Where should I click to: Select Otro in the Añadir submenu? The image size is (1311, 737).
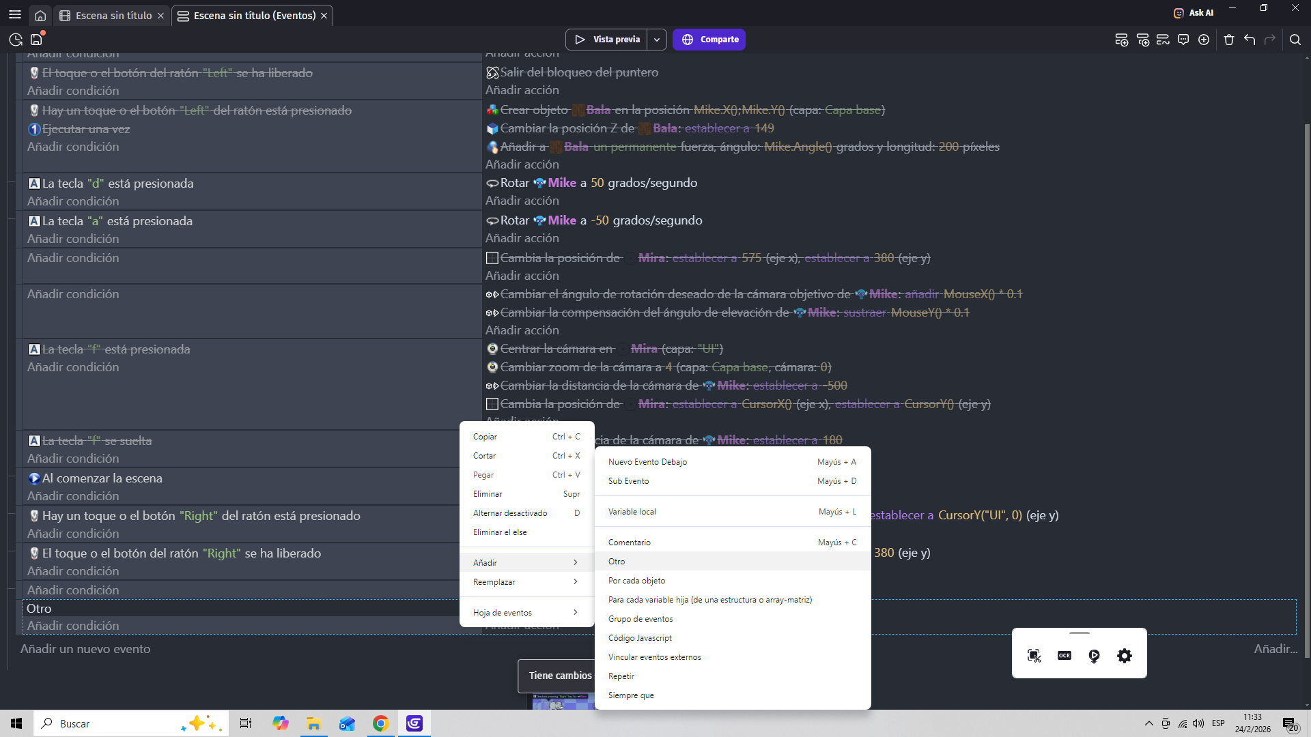pyautogui.click(x=617, y=562)
